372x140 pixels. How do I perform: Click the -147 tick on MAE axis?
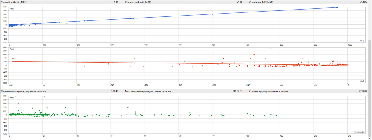[x=248, y=85]
